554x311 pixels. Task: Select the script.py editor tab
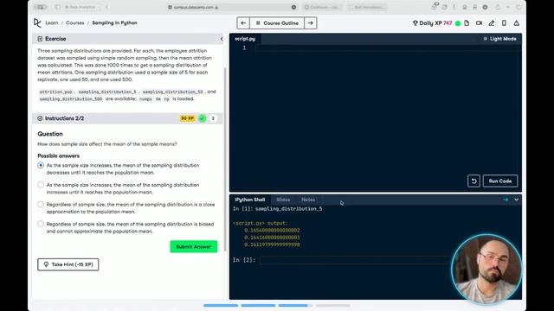click(245, 39)
